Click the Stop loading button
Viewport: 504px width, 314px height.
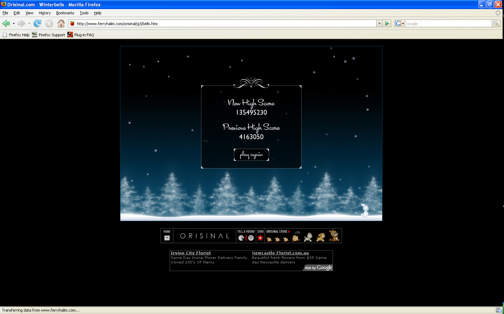coord(49,24)
